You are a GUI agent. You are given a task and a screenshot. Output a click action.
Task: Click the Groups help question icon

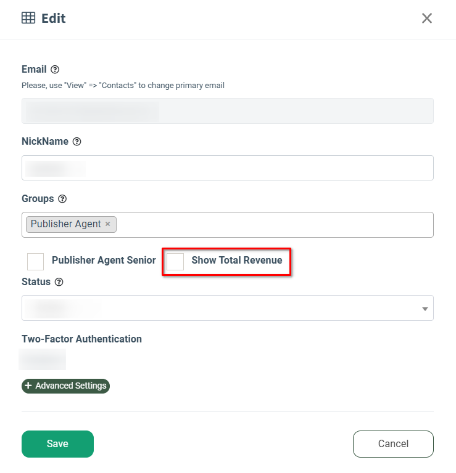(x=62, y=199)
